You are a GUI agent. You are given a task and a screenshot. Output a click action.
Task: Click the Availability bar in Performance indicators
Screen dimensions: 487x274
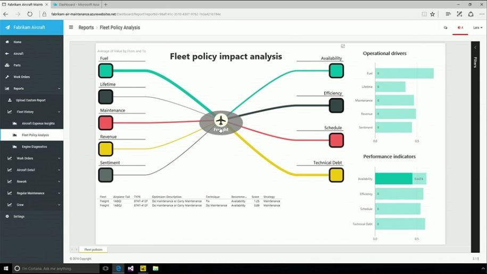[401, 179]
